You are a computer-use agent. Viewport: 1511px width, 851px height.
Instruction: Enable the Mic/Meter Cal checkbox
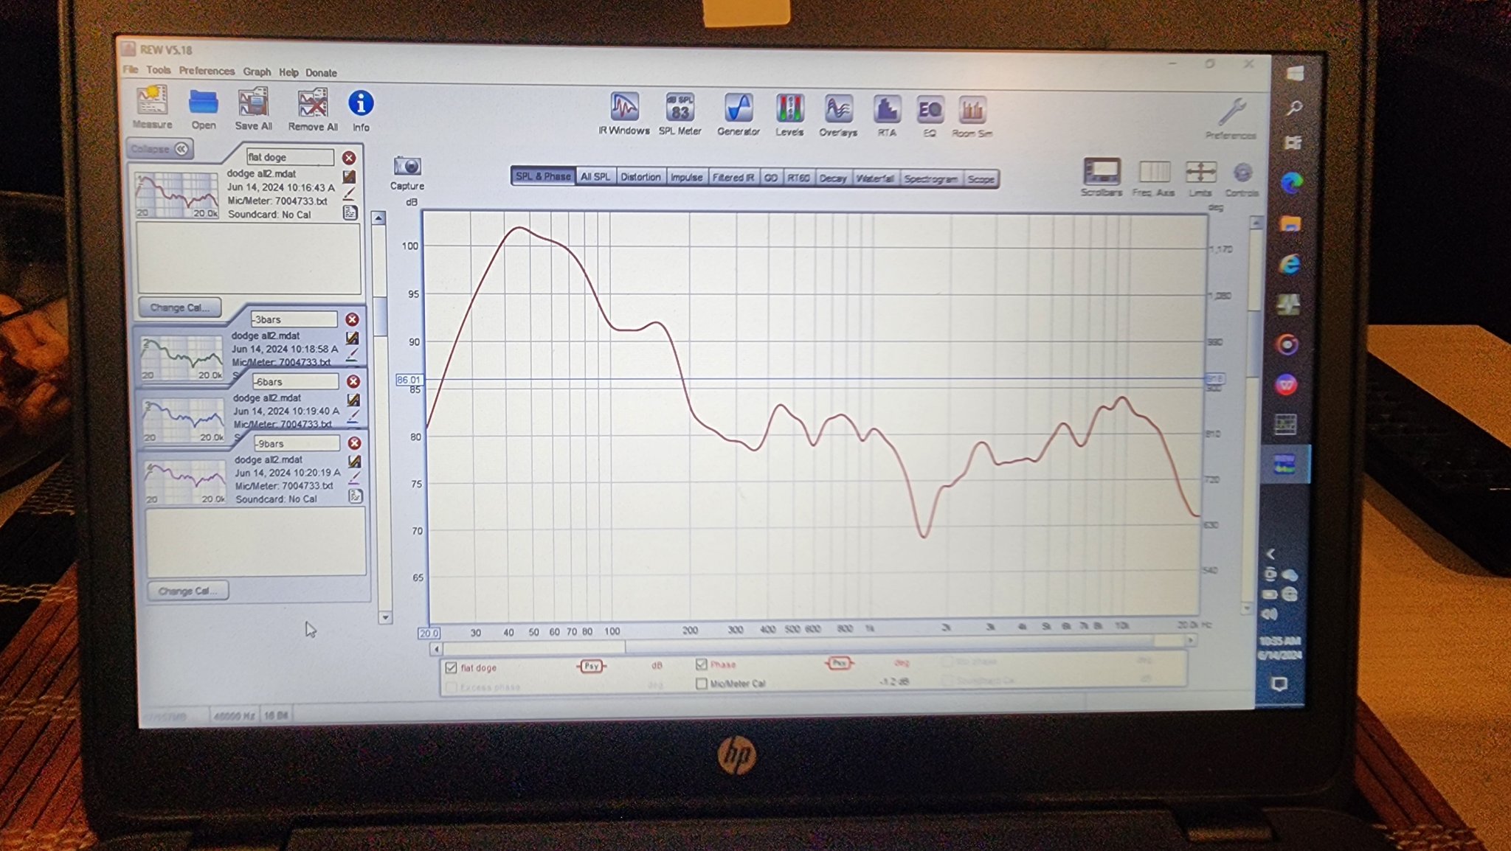(701, 684)
